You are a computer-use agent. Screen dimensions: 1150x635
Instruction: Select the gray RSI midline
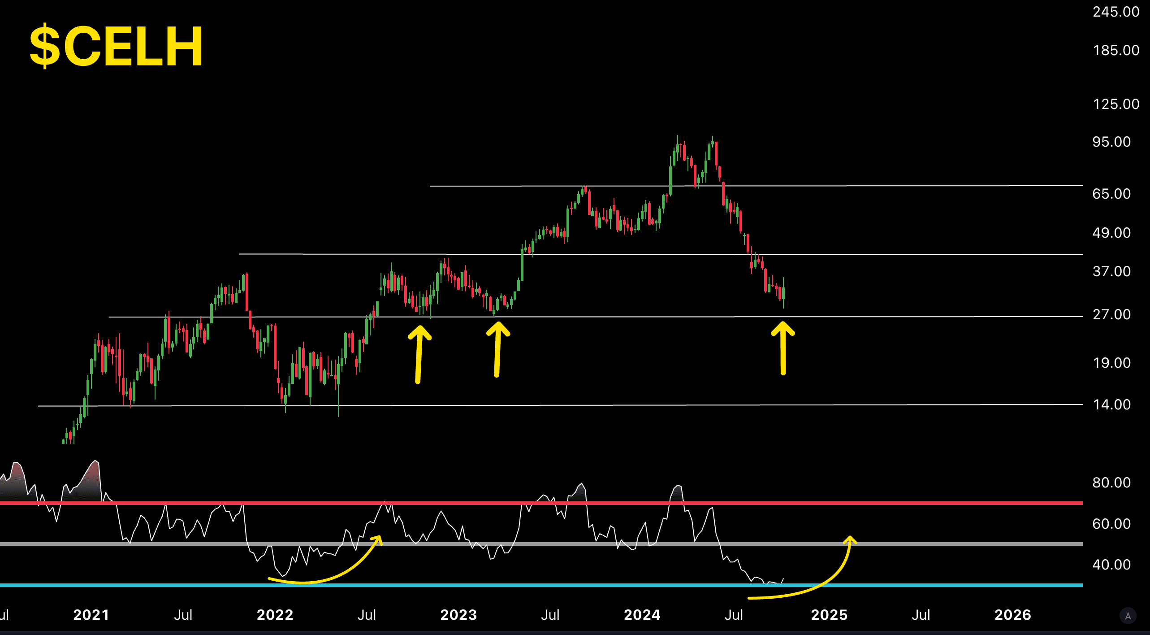pyautogui.click(x=541, y=544)
